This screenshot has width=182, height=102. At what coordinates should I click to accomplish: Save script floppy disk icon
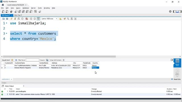coord(7,19)
